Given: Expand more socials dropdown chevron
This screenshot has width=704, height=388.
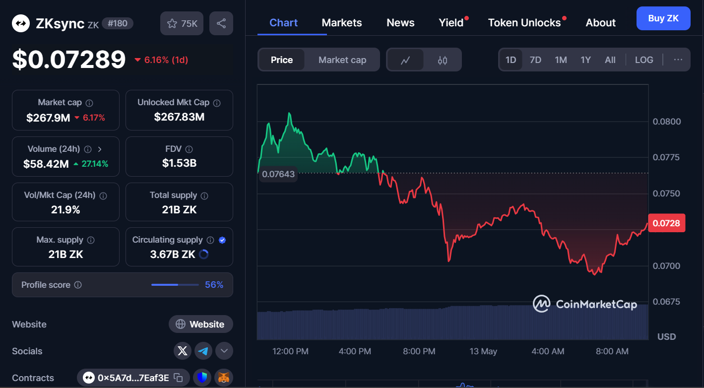Looking at the screenshot, I should 224,351.
